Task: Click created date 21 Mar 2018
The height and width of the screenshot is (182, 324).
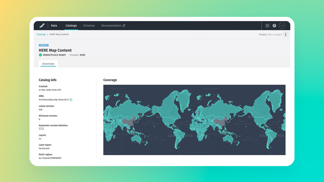Action: [x=50, y=90]
